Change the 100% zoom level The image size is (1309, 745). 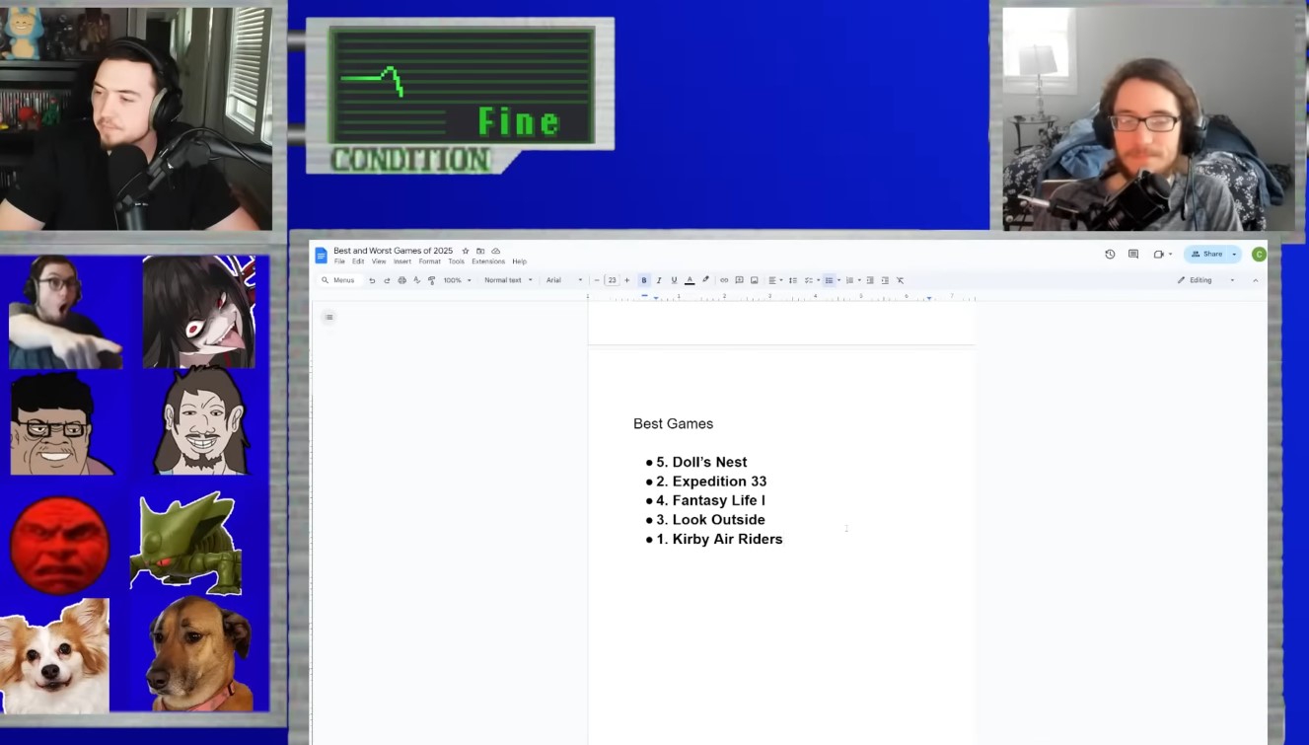coord(457,280)
